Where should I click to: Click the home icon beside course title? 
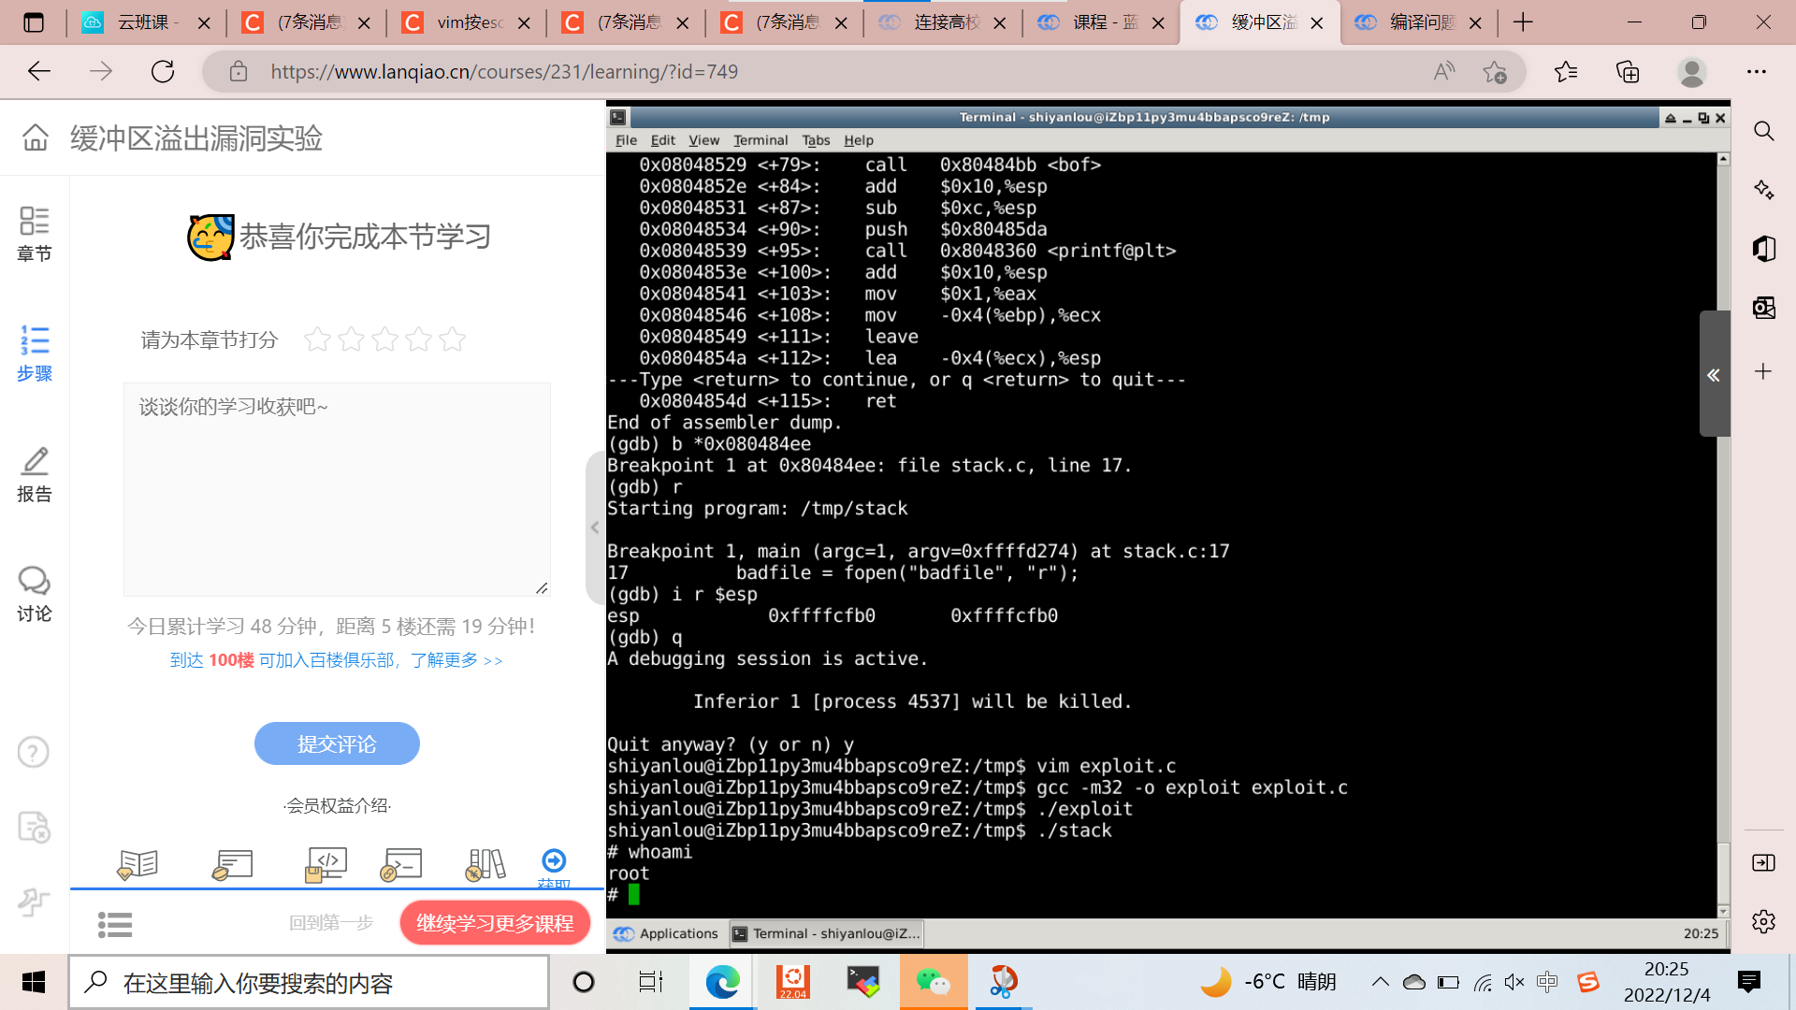click(x=36, y=137)
